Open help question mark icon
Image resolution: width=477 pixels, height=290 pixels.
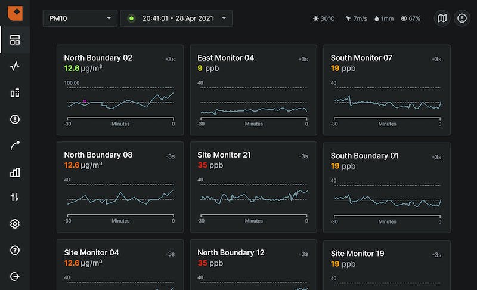[x=15, y=250]
